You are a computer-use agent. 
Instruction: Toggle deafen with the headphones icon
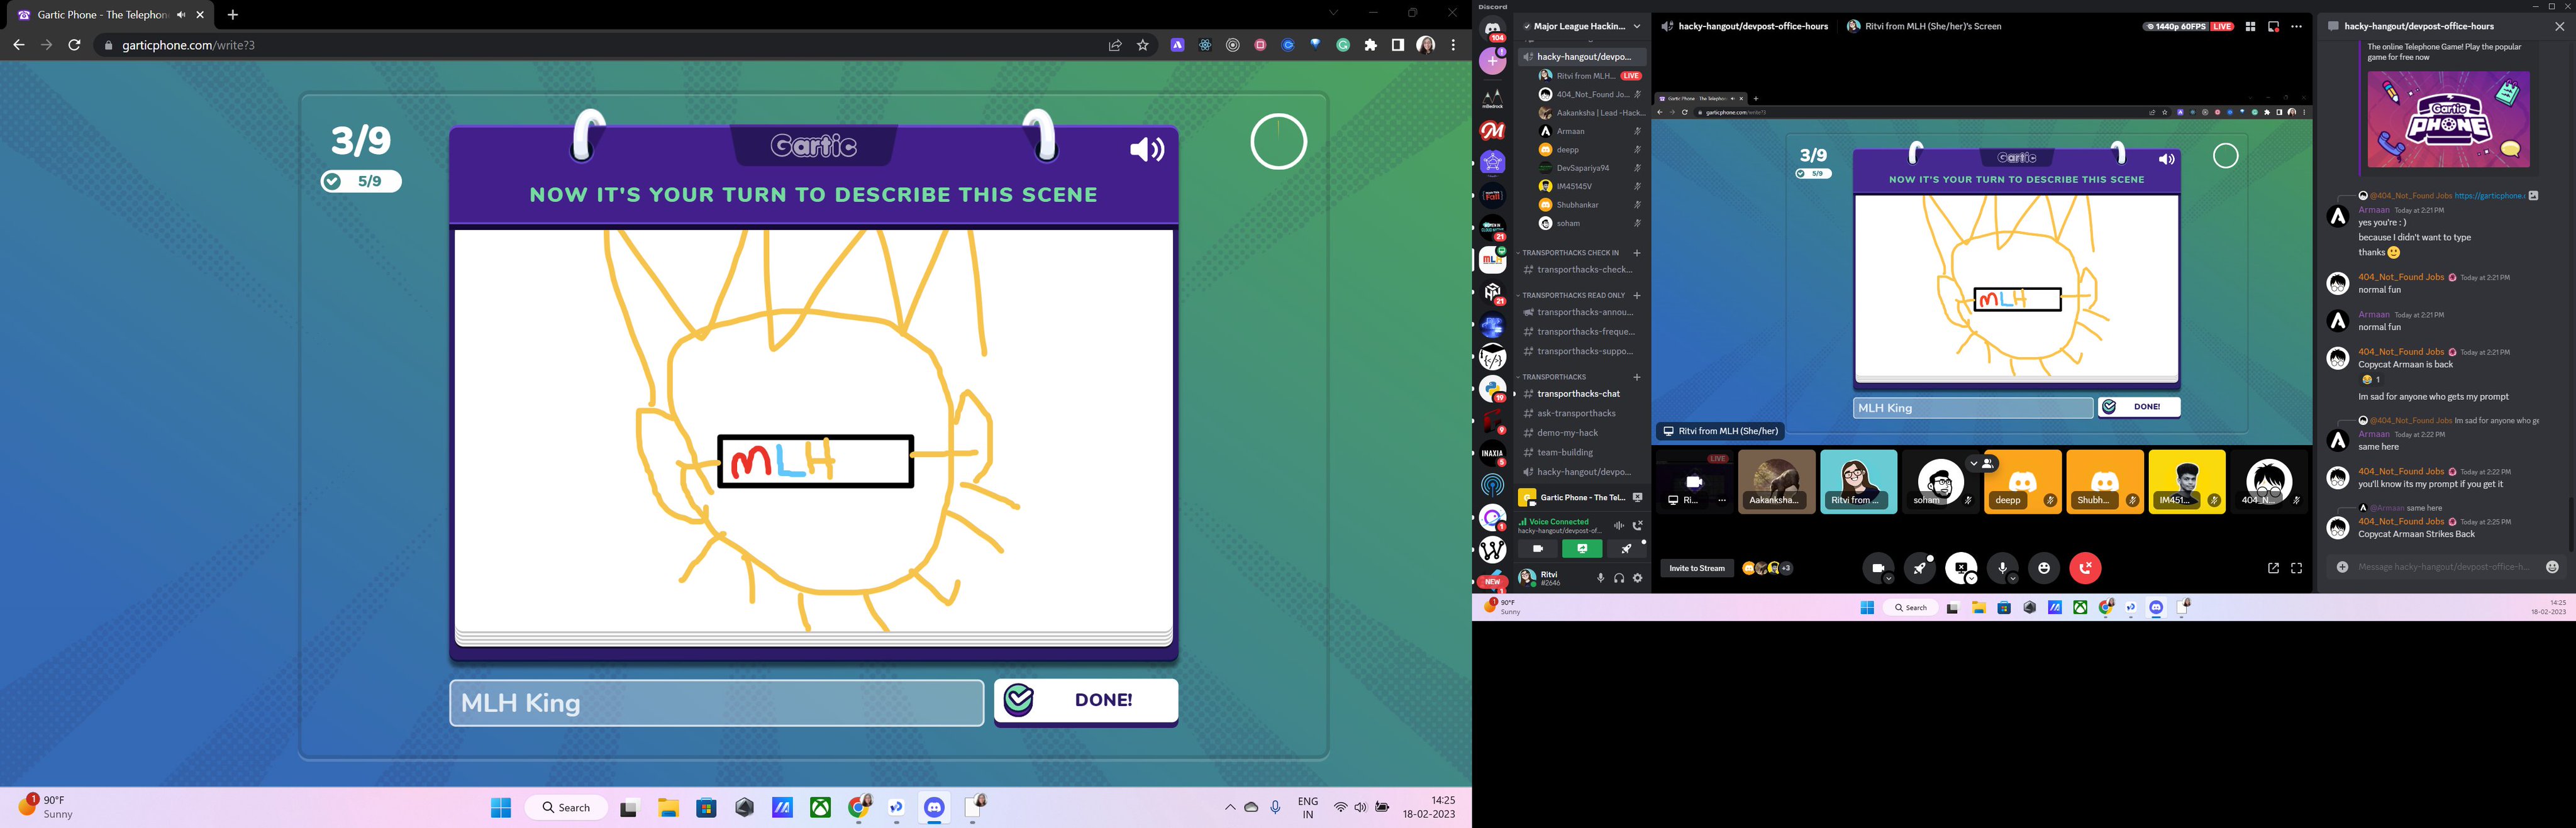1619,578
